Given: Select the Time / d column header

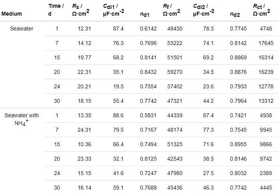Looking at the screenshot, I should pos(56,10).
